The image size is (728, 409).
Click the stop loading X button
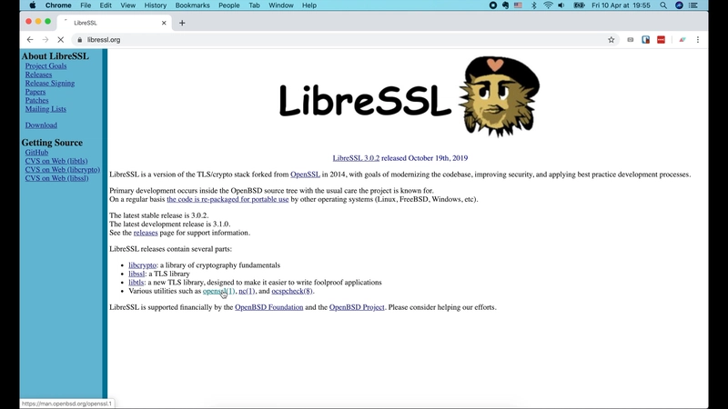point(60,40)
